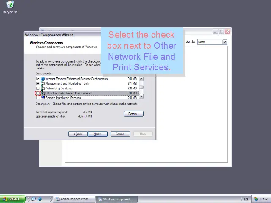Viewport: 271px width, 203px height.
Task: Select Management and Monitoring Tools row text
Action: click(67, 84)
